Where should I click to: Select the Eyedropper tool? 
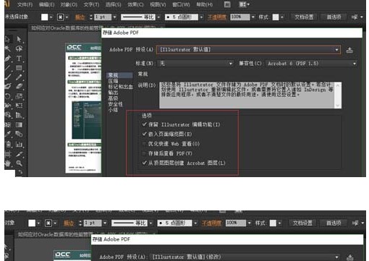8,134
